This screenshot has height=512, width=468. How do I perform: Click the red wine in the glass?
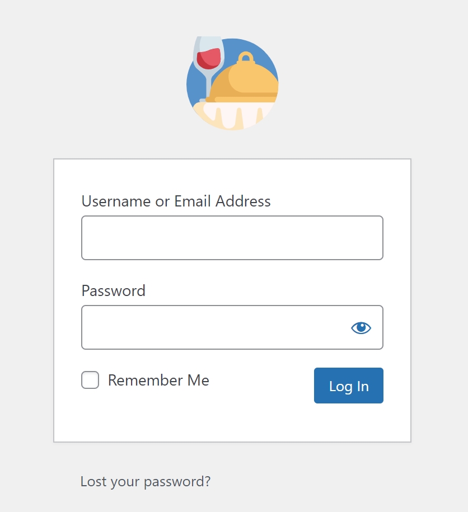209,58
